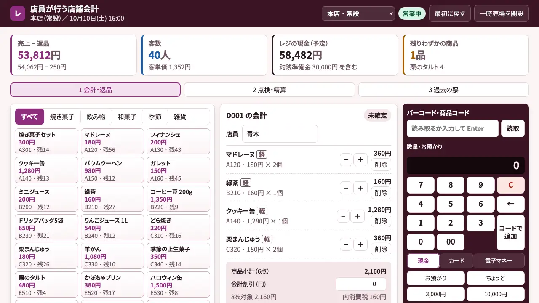Open the 本店・常設 store dropdown

[358, 13]
